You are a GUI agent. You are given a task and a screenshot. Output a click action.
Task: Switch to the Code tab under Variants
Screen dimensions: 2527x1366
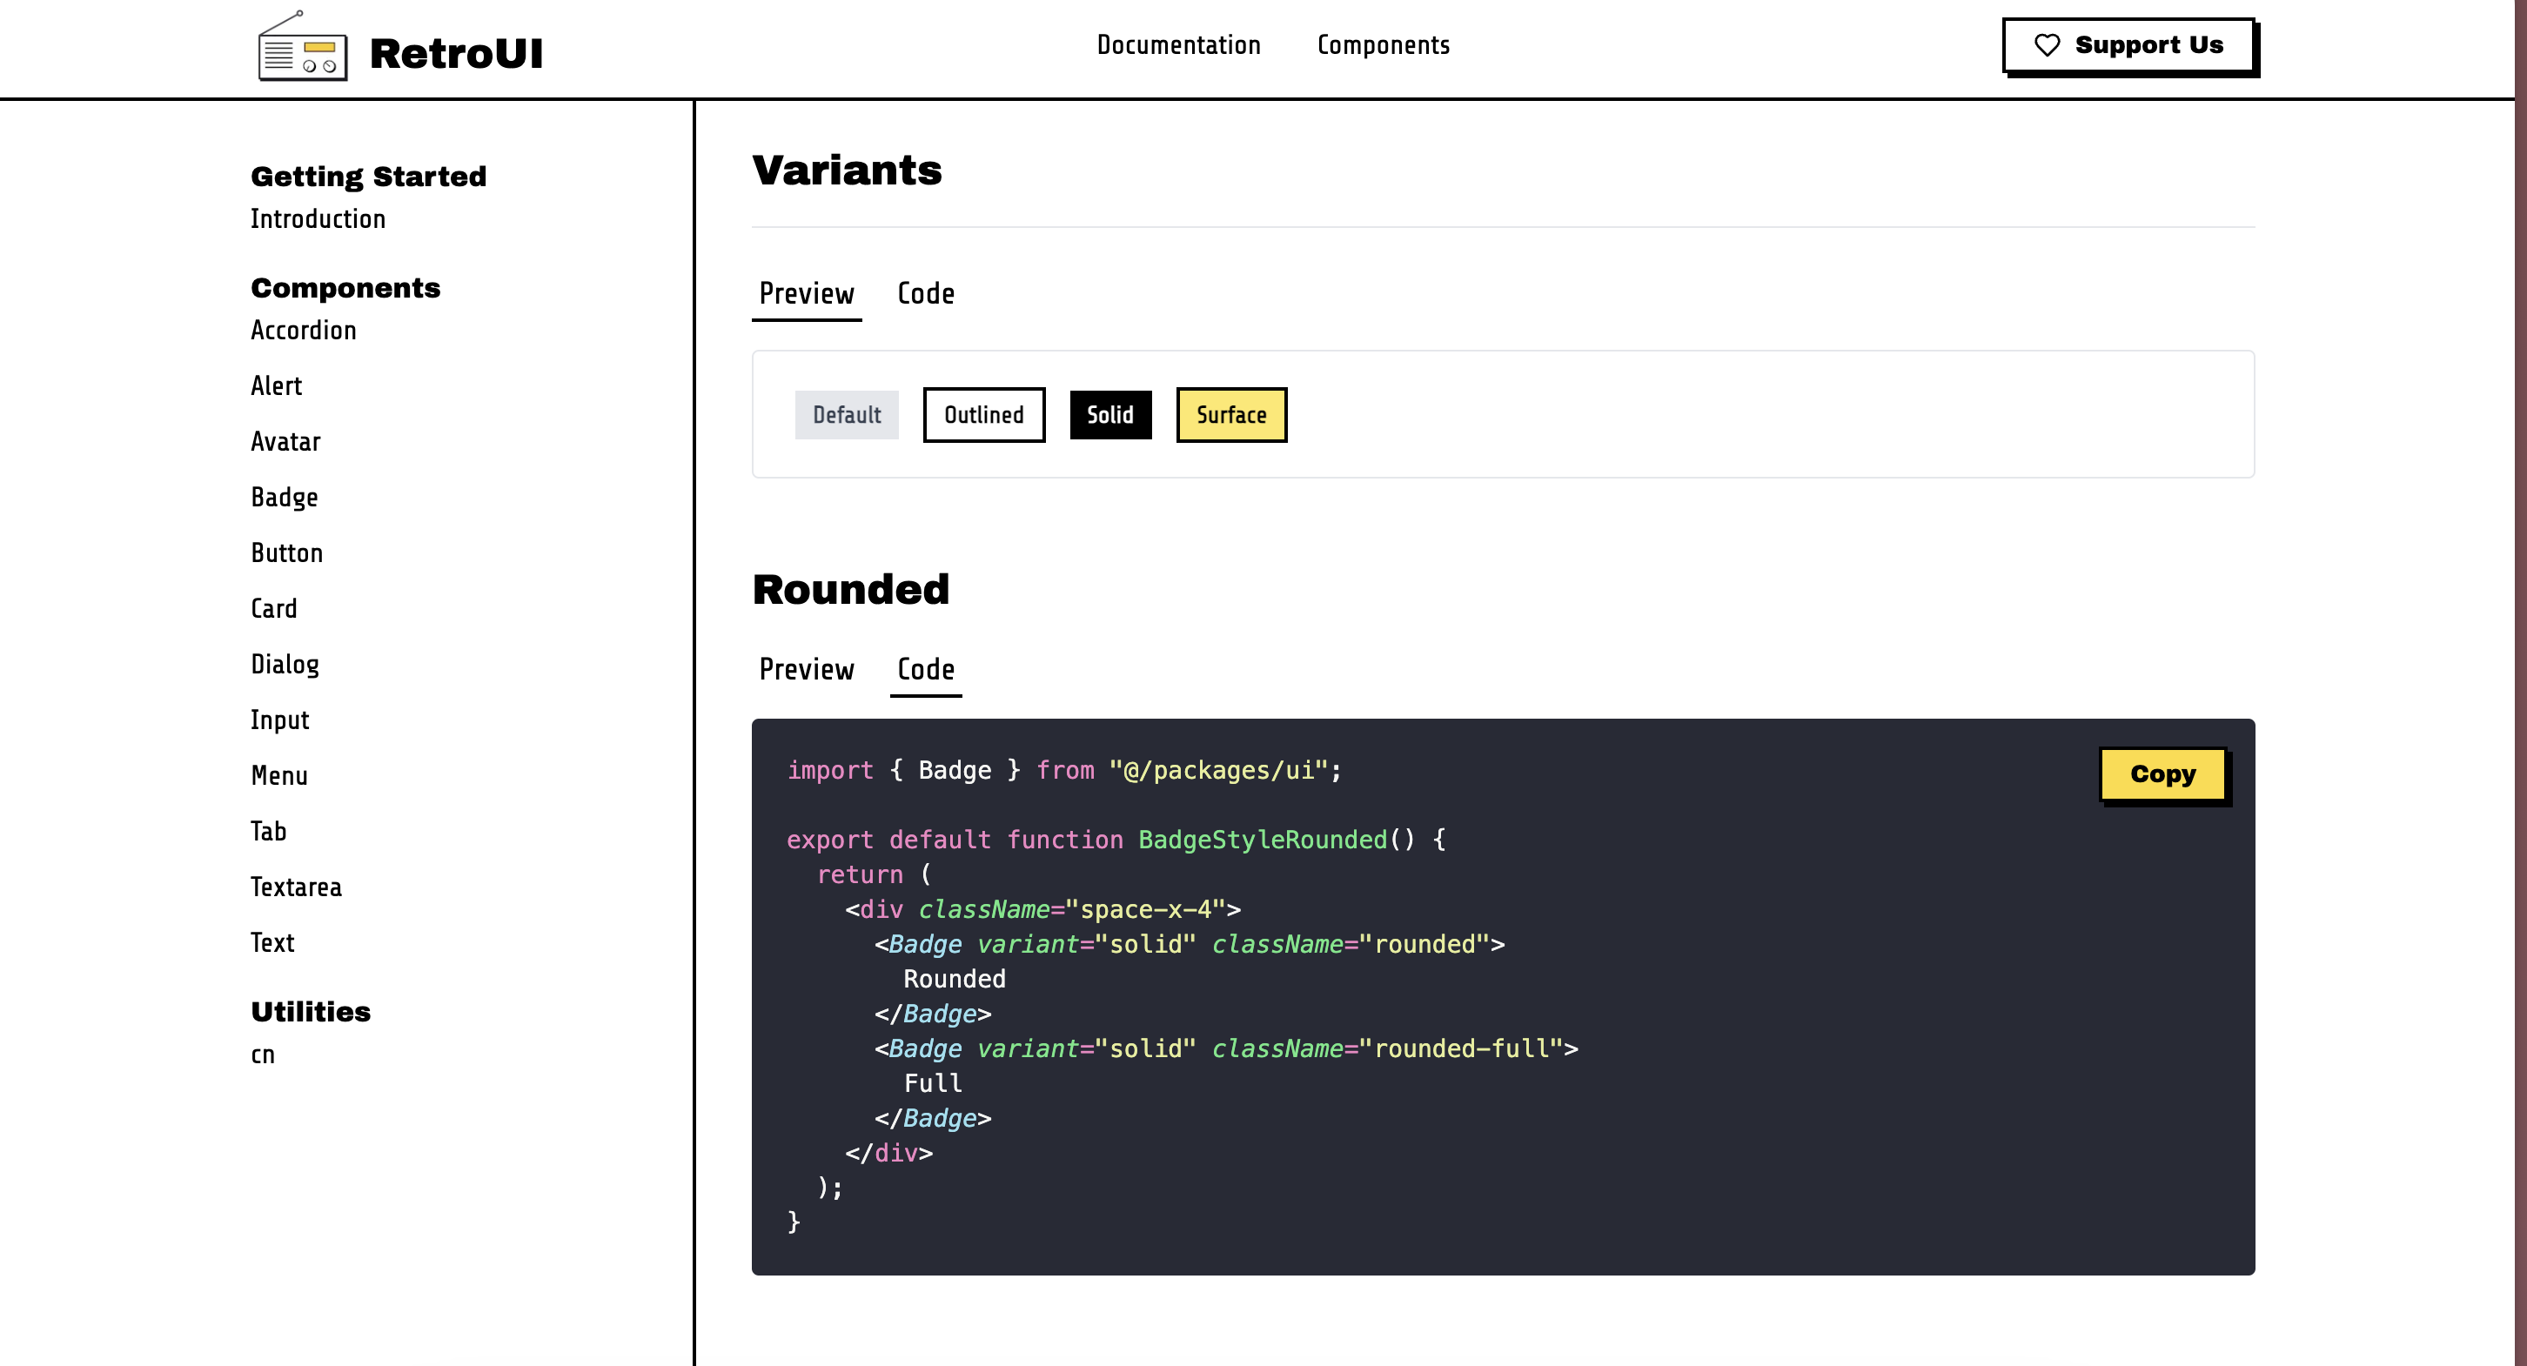pos(925,293)
